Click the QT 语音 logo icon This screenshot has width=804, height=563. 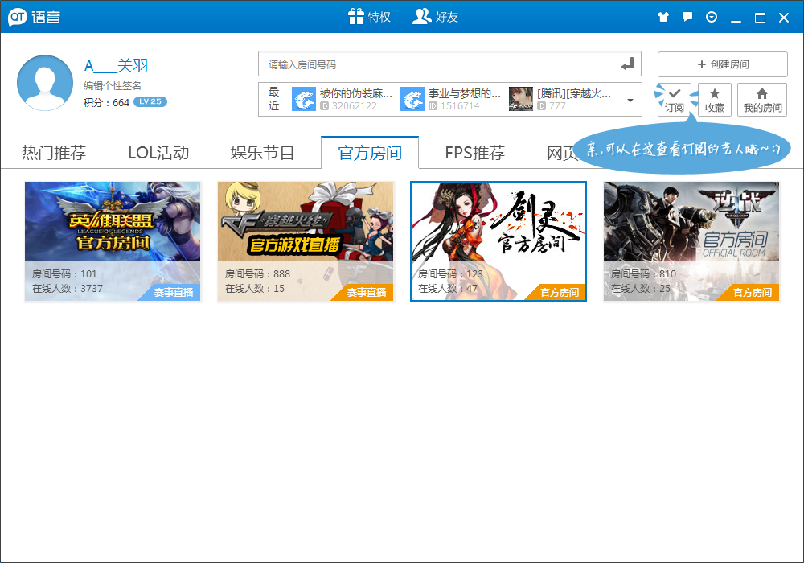coord(18,17)
